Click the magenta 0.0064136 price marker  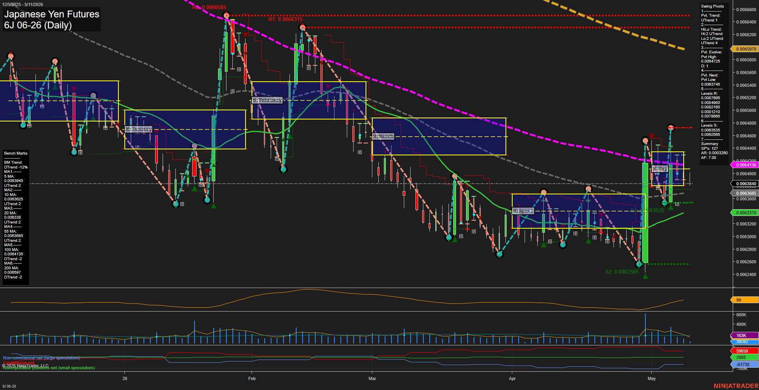(x=745, y=165)
